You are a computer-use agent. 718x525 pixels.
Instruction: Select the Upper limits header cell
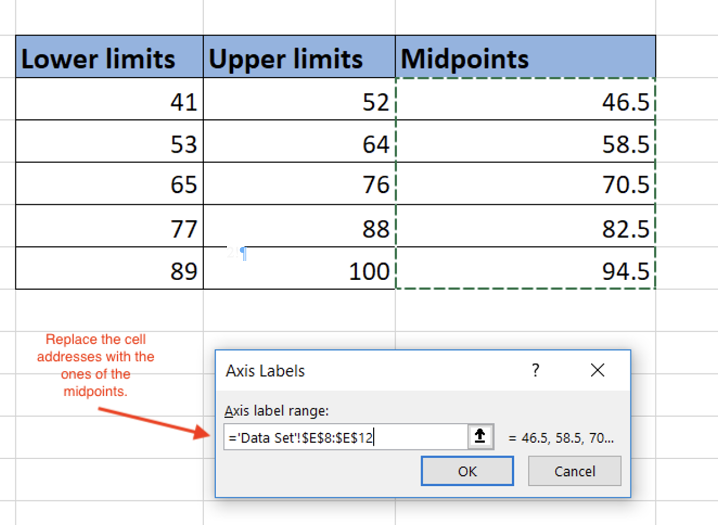pyautogui.click(x=299, y=58)
